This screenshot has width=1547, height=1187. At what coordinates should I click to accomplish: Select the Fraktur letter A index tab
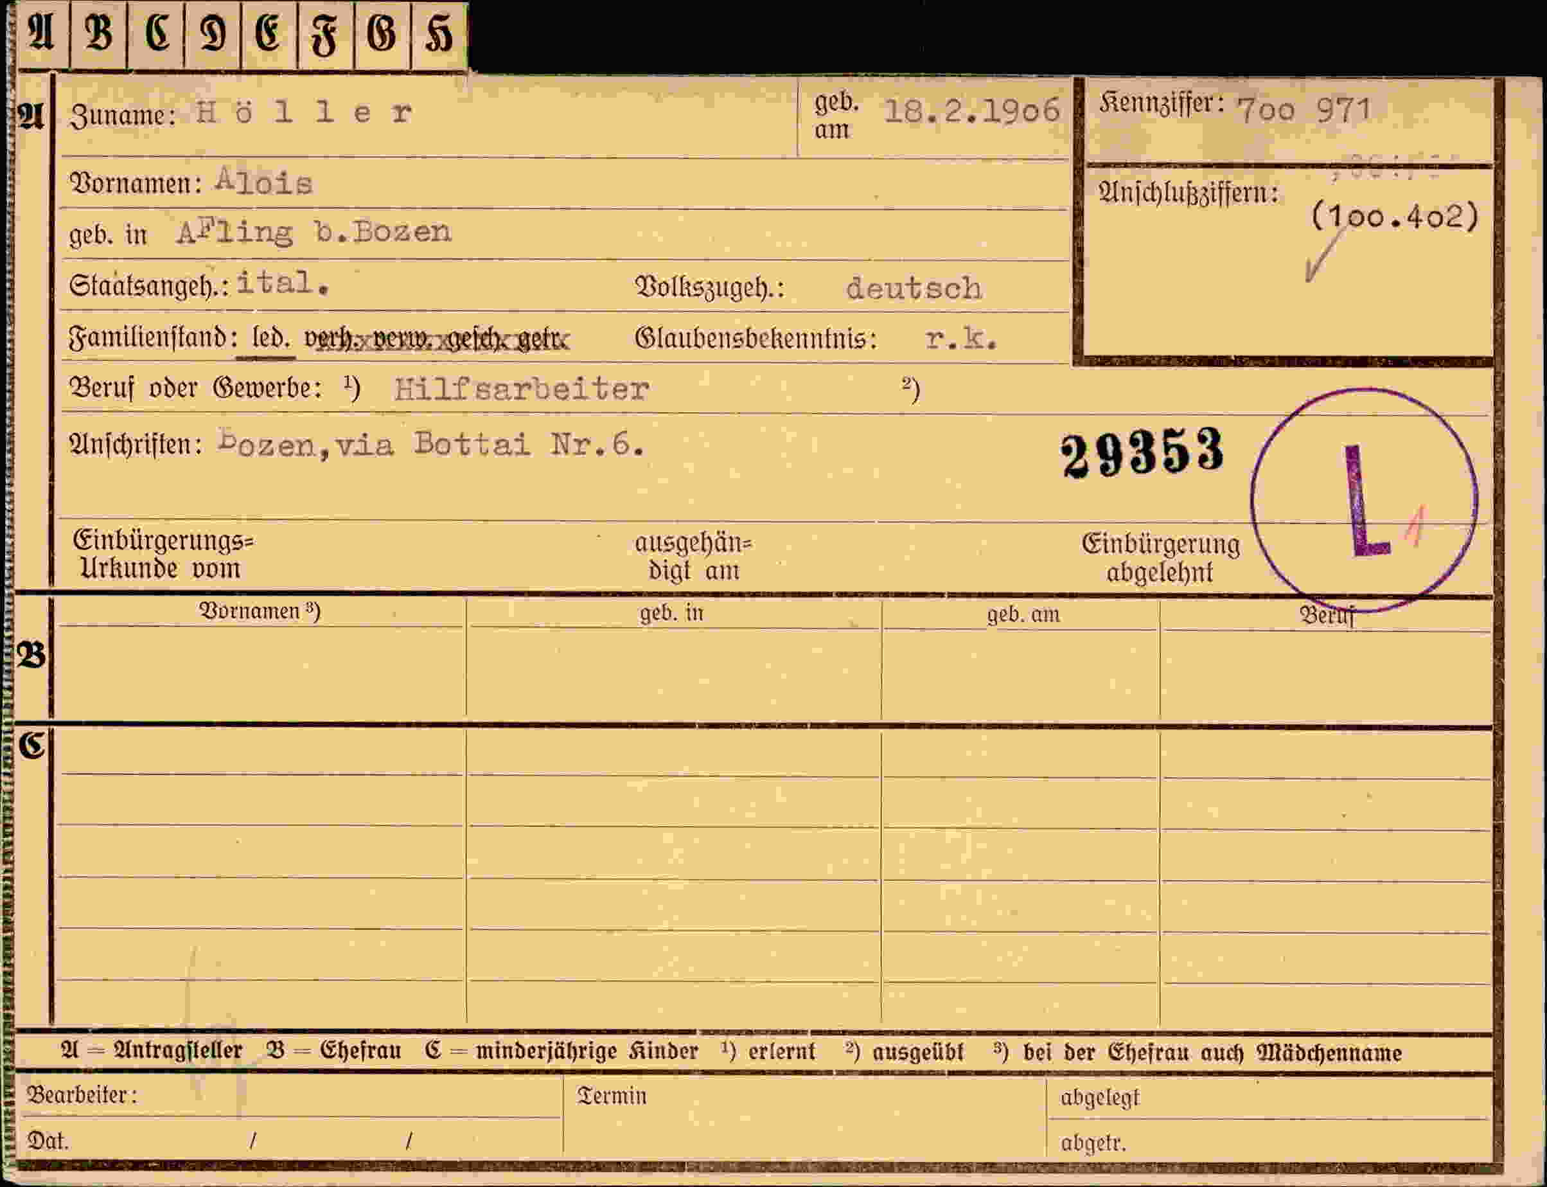click(x=42, y=35)
